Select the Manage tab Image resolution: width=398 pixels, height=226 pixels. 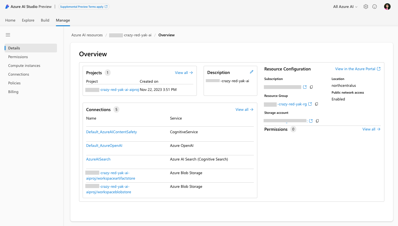[63, 20]
